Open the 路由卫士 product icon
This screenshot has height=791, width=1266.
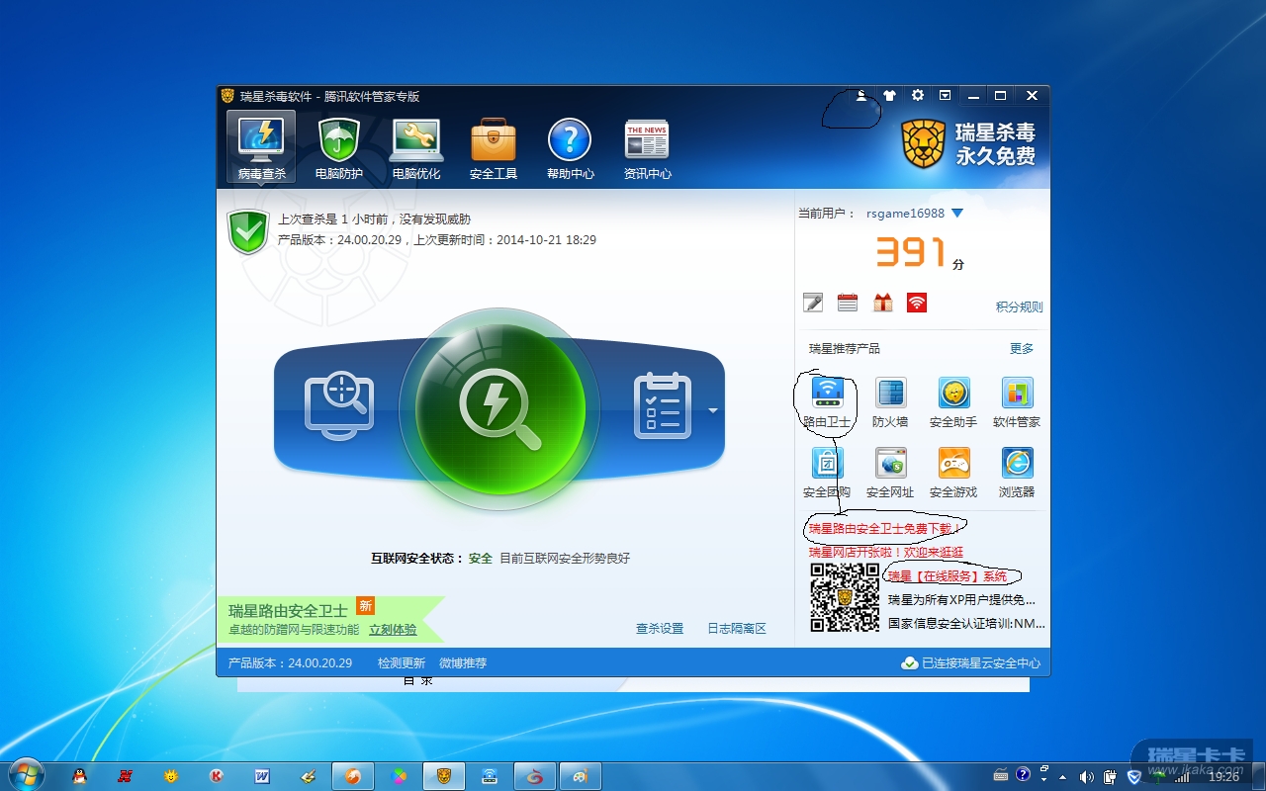click(x=827, y=402)
